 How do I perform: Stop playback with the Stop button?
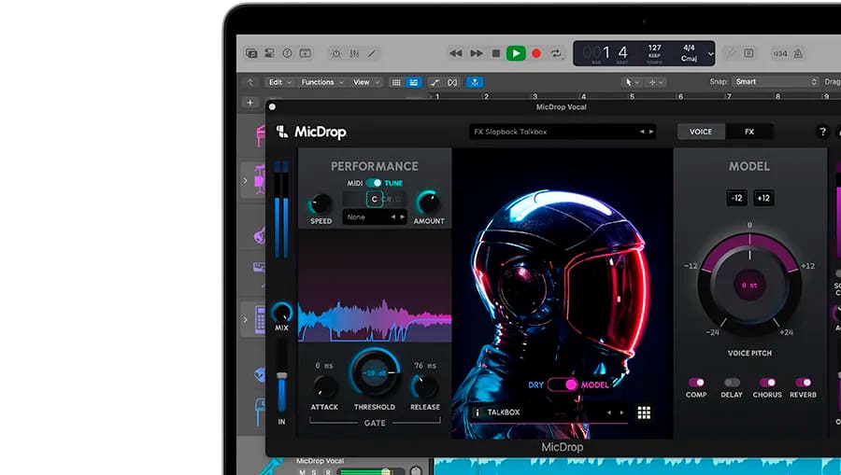coord(496,53)
